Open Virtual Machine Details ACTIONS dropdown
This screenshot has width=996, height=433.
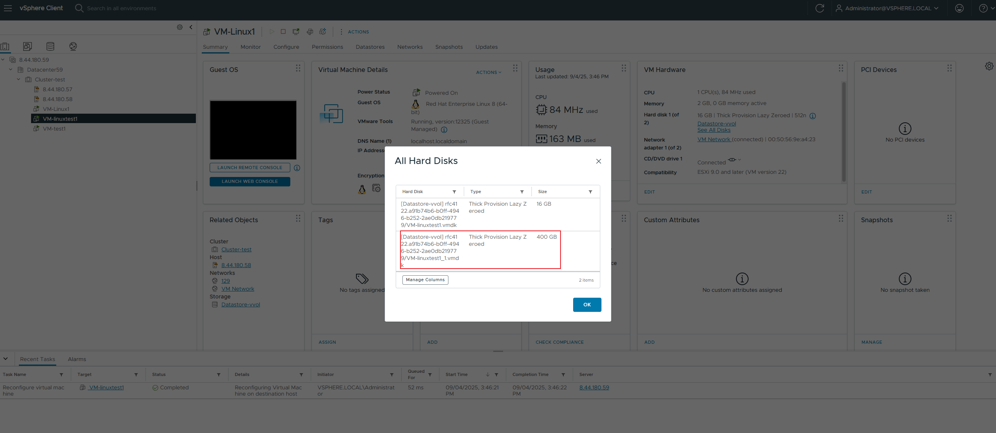click(x=489, y=72)
